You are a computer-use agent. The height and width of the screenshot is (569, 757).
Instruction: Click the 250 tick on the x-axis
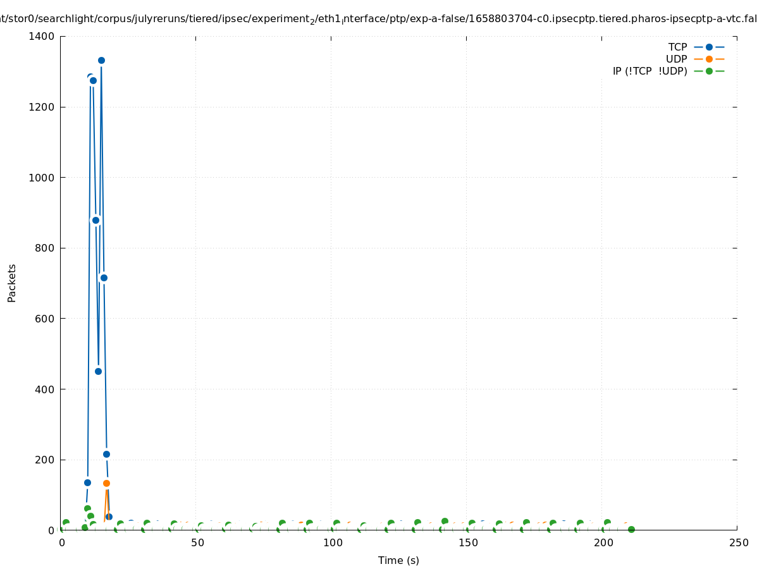pos(738,543)
